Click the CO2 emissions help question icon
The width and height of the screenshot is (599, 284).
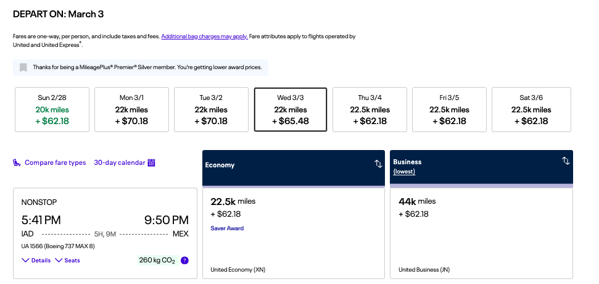pyautogui.click(x=184, y=261)
